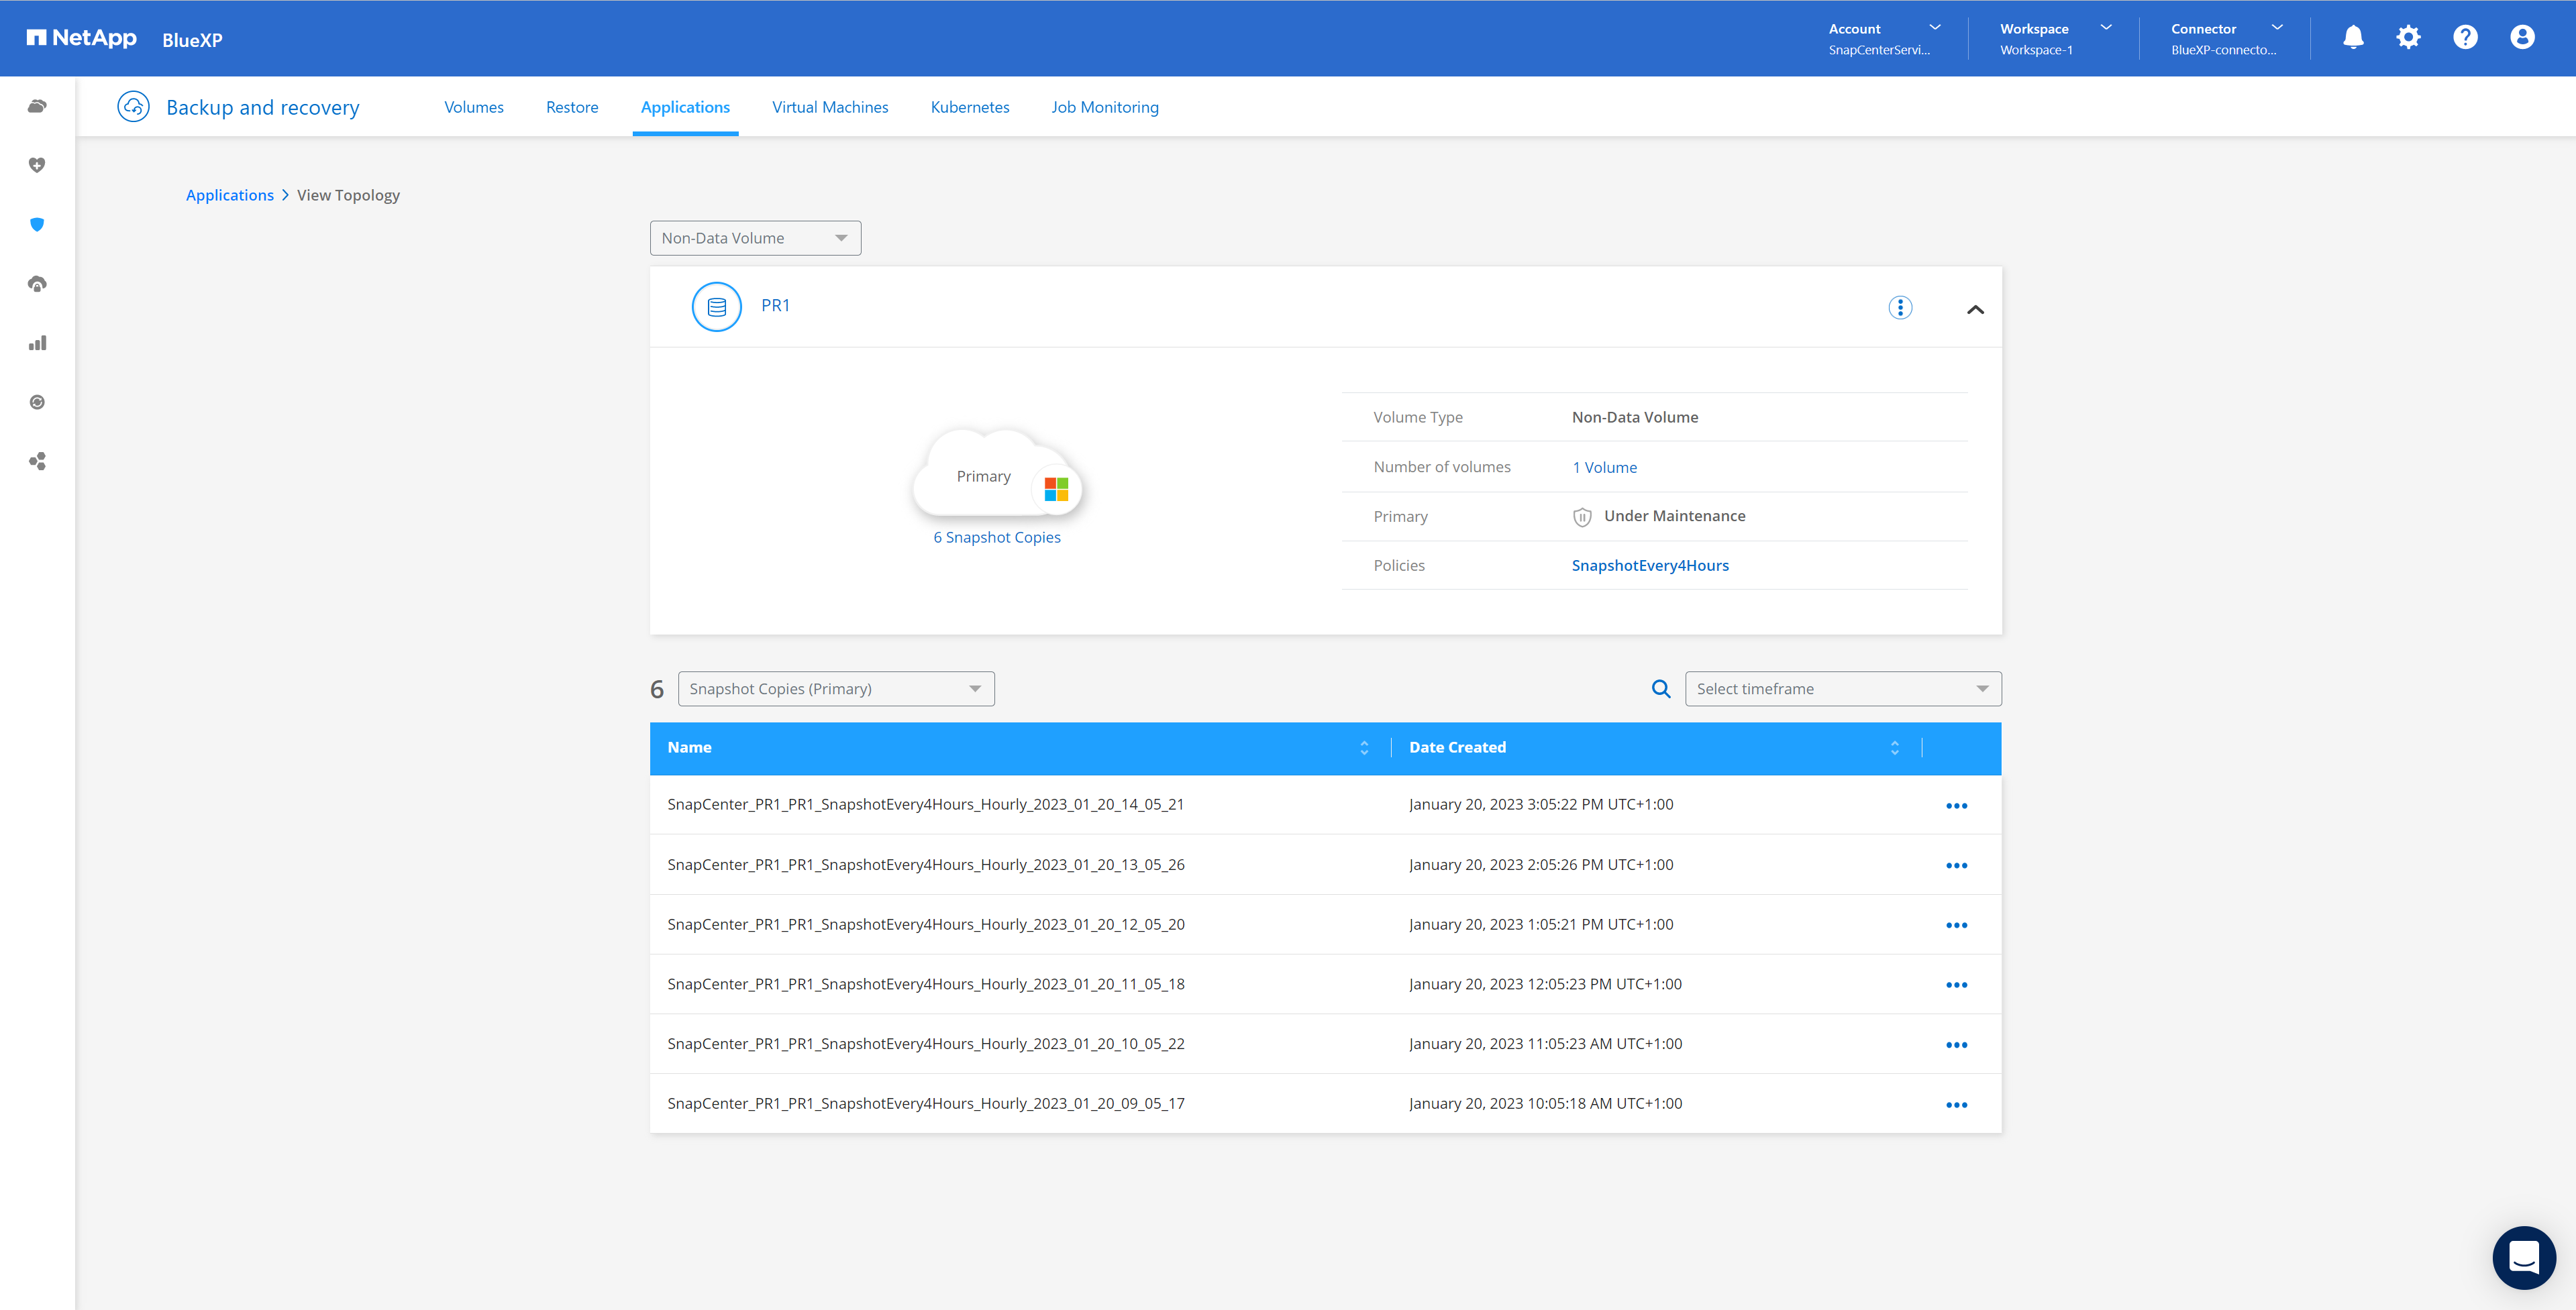
Task: Click the search magnifier icon above table
Action: 1661,689
